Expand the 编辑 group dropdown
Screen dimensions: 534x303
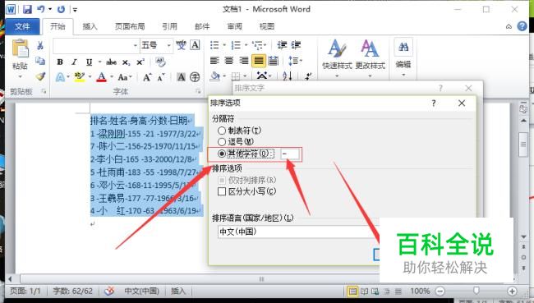[x=403, y=75]
